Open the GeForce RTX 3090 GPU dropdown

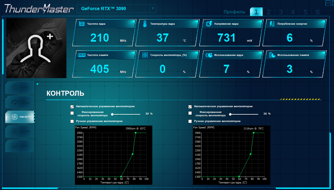(x=116, y=8)
